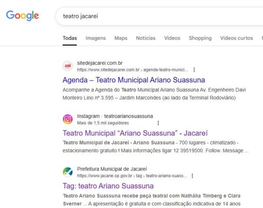Image resolution: width=263 pixels, height=208 pixels.
Task: Click the sitedejacarei.com.br favicon
Action: (68, 66)
